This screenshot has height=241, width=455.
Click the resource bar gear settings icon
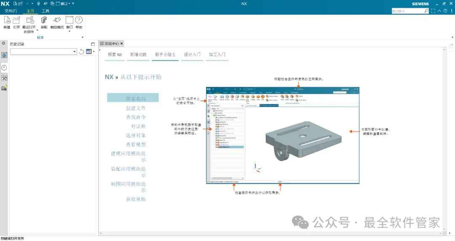[x=3, y=43]
